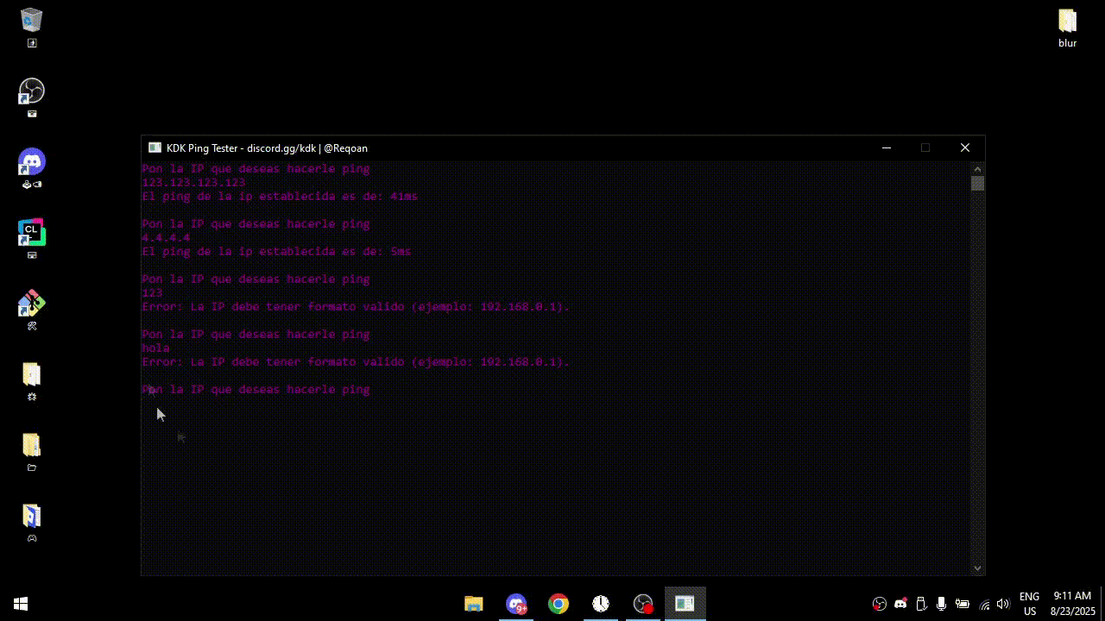Switch the ENG US input language
1105x621 pixels.
pos(1029,604)
